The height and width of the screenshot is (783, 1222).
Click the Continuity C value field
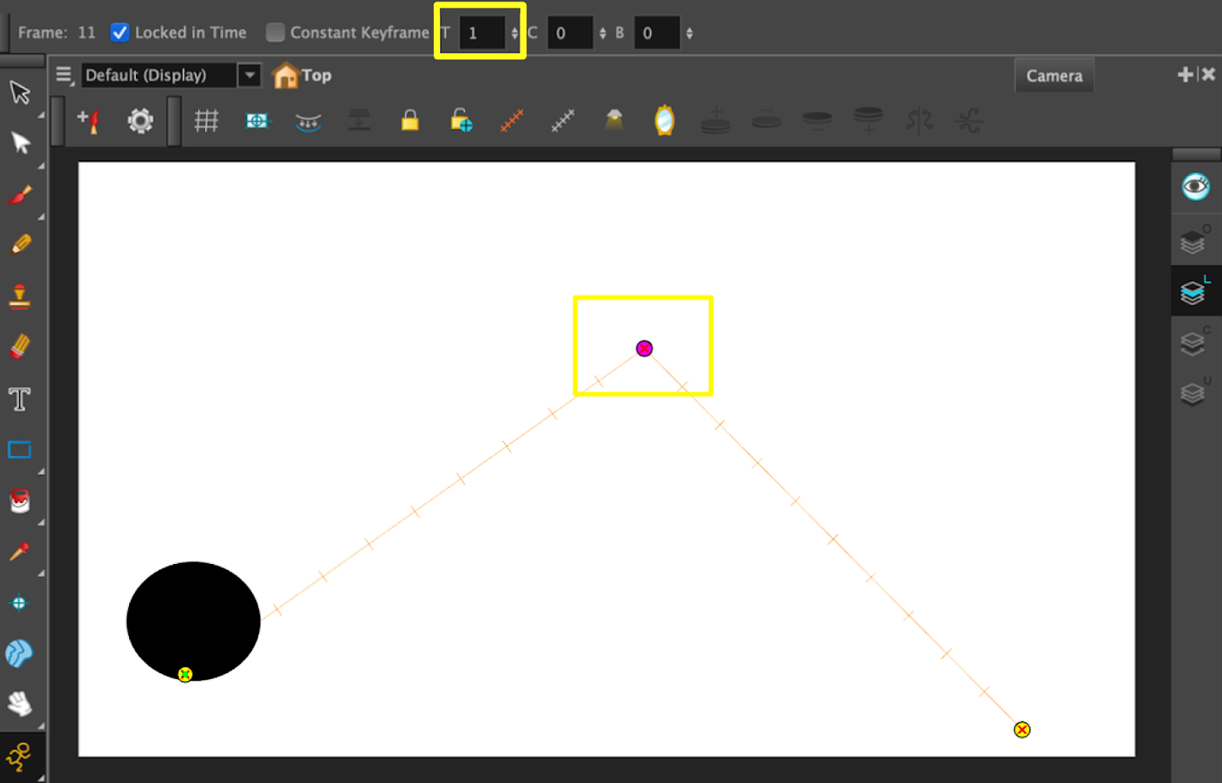point(570,34)
